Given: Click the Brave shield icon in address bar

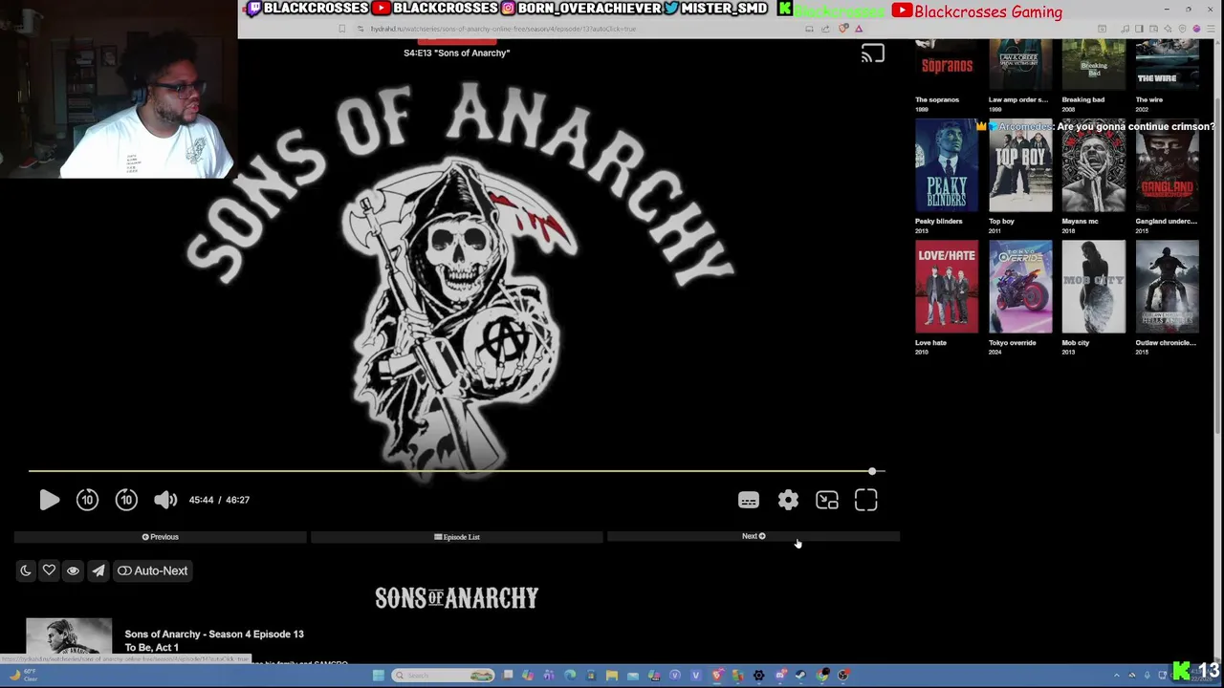Looking at the screenshot, I should click(x=842, y=29).
